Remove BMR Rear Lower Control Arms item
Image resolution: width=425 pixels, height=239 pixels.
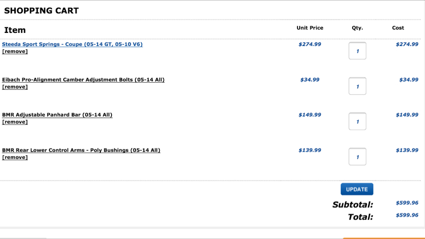[15, 157]
